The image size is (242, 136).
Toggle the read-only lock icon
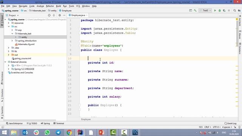click(x=235, y=127)
